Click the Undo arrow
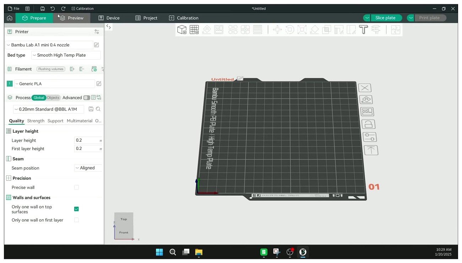462x263 pixels. (53, 9)
